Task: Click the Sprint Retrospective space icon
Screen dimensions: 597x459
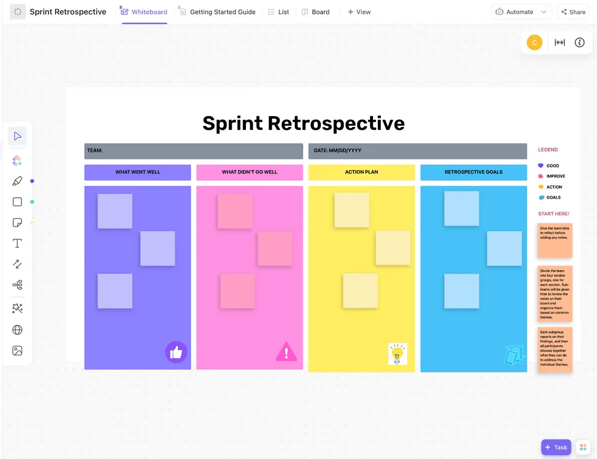Action: [x=17, y=12]
